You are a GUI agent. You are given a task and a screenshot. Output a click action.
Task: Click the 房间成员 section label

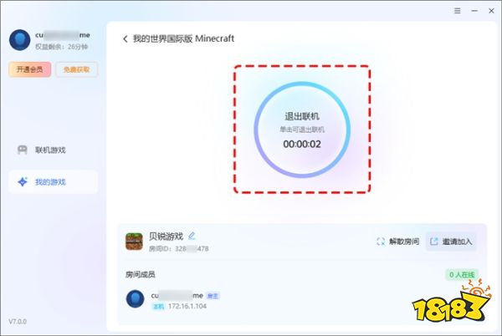pyautogui.click(x=141, y=275)
